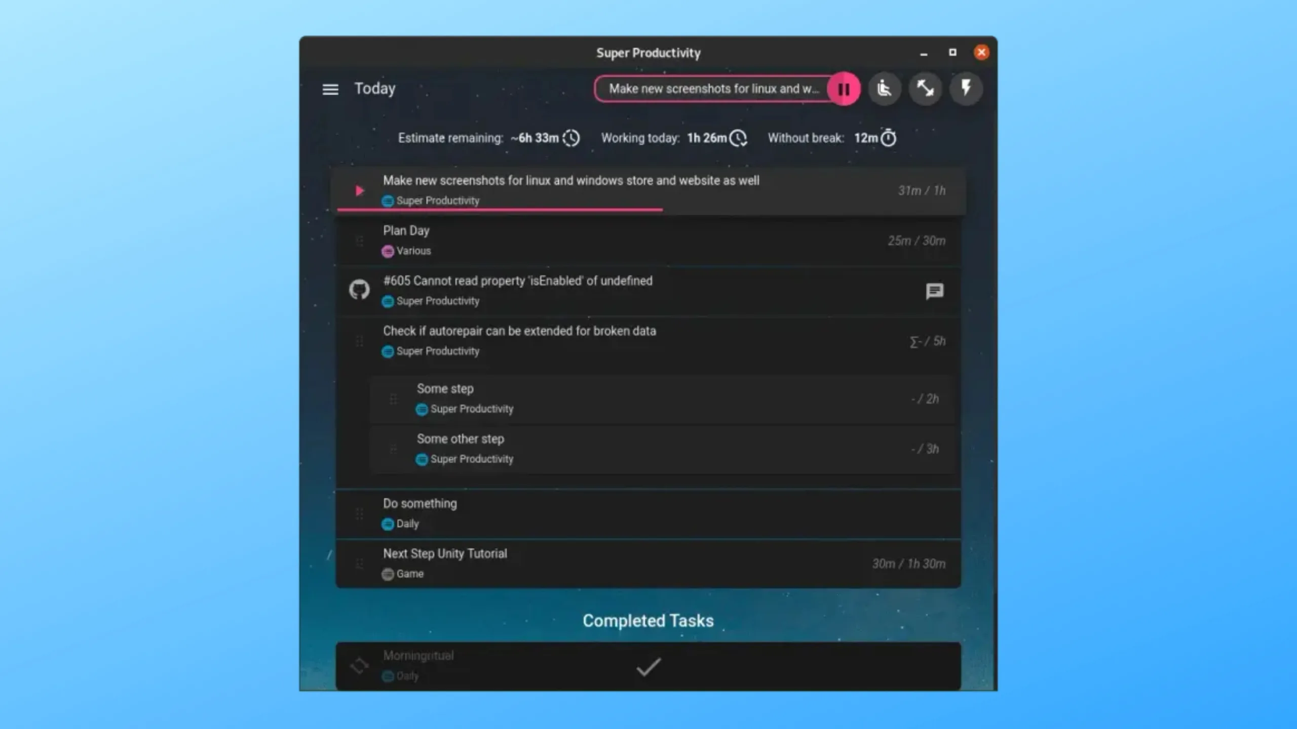Select the Some step subtask title
The width and height of the screenshot is (1297, 729).
tap(445, 389)
